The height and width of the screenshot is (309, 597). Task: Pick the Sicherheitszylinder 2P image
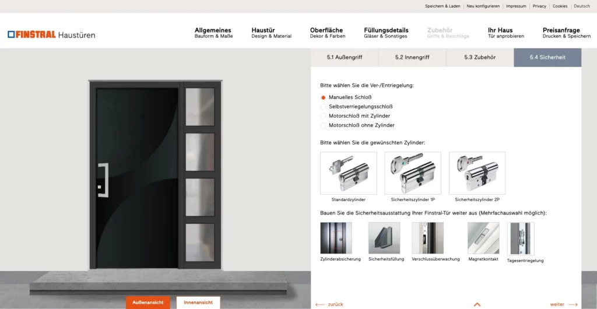(477, 173)
